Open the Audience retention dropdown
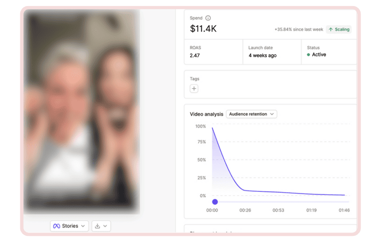381x242 pixels. [252, 114]
